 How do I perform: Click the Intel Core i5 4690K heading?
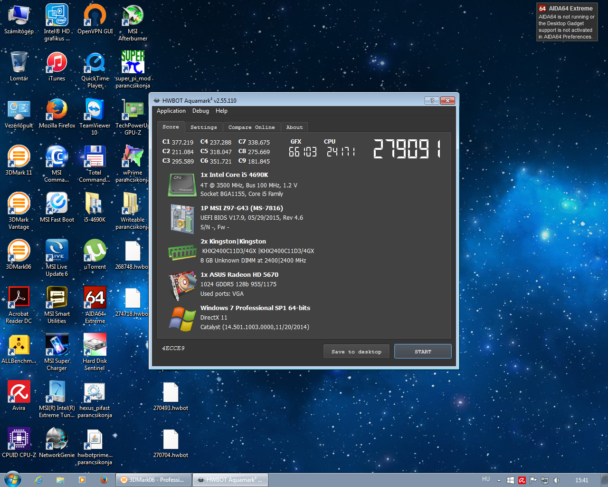click(x=234, y=175)
